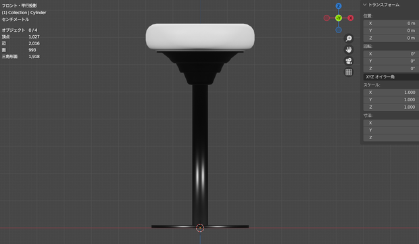This screenshot has width=419, height=244.
Task: Click the scale Z field showing 1.000
Action: tap(391, 107)
